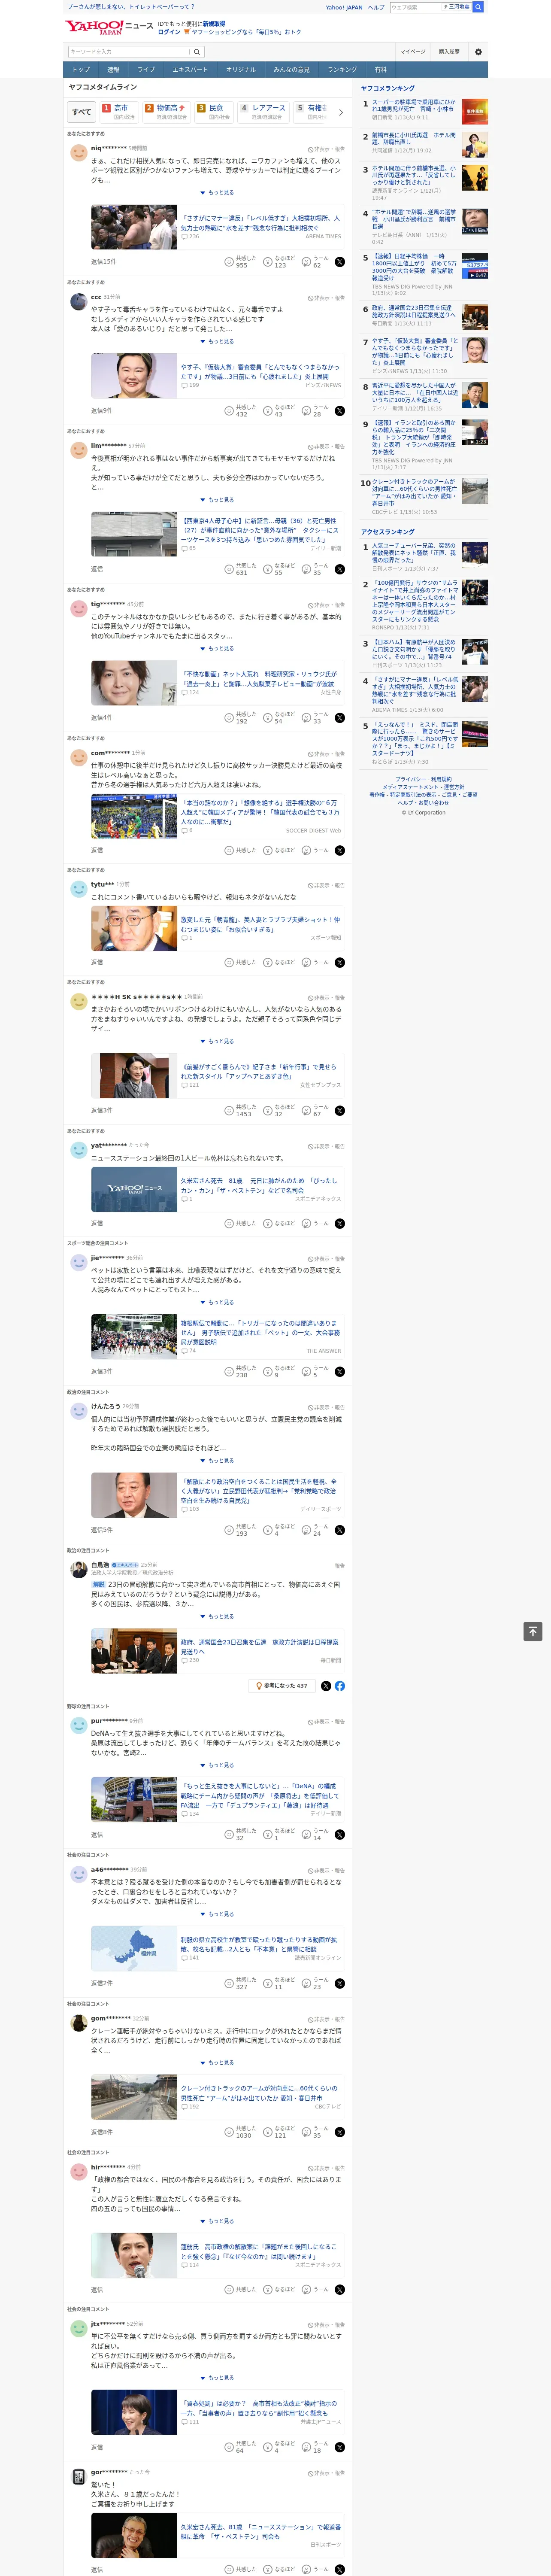Expand 白鳥浩 comment with もっと見る
This screenshot has height=2576, width=551.
(x=217, y=1616)
